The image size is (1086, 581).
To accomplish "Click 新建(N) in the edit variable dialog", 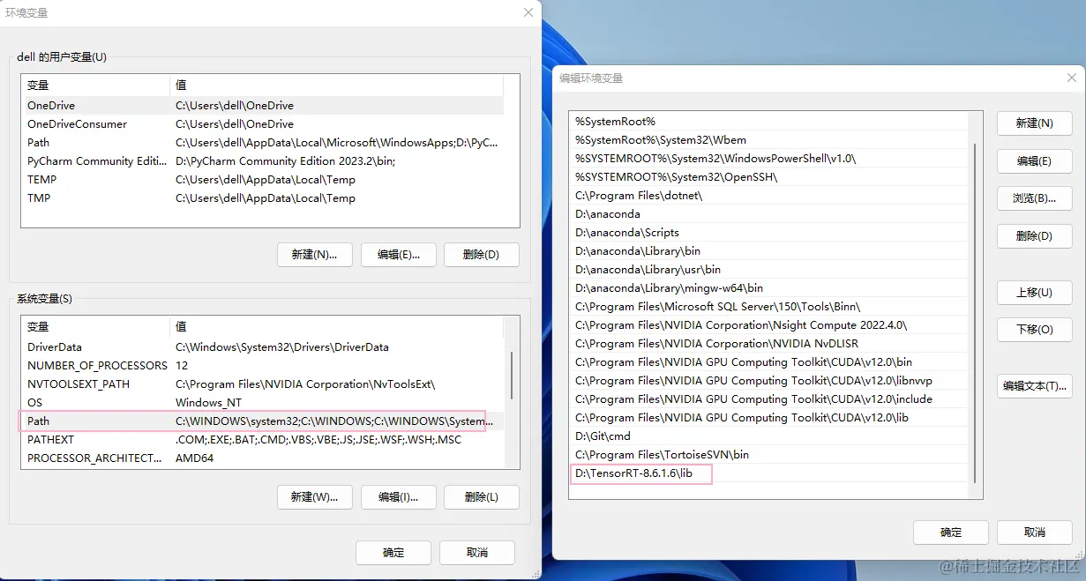I will pos(1034,123).
